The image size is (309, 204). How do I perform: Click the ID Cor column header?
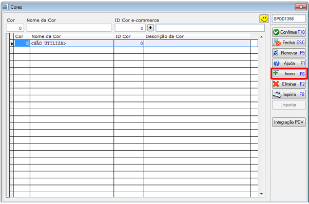pyautogui.click(x=129, y=36)
